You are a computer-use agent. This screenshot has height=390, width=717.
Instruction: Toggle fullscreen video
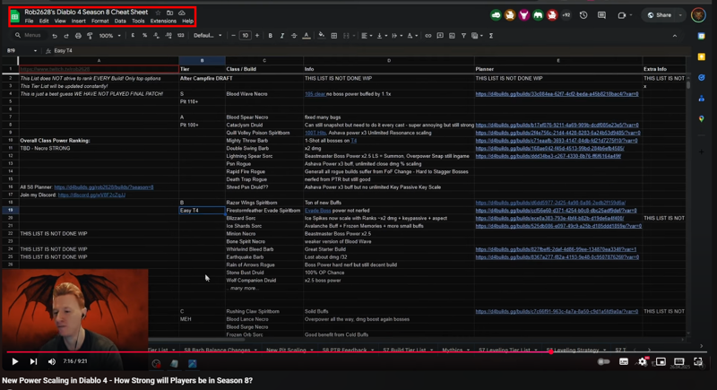[x=698, y=361]
